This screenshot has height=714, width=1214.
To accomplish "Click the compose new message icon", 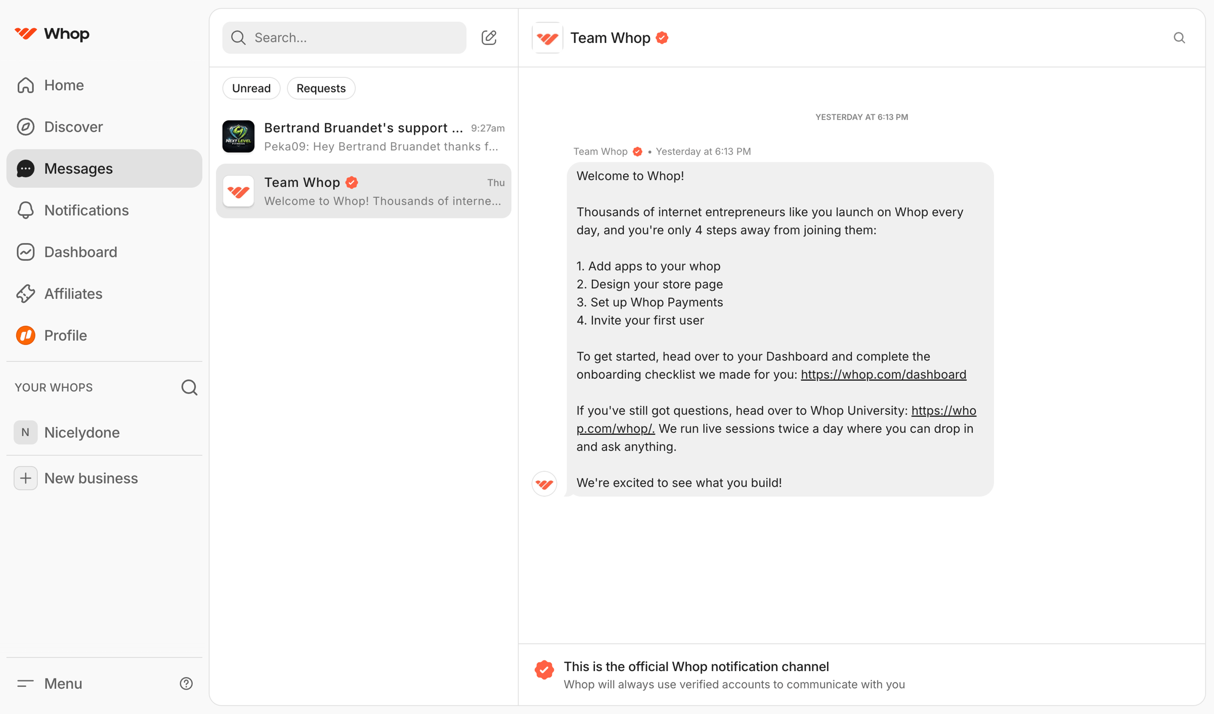I will point(489,37).
